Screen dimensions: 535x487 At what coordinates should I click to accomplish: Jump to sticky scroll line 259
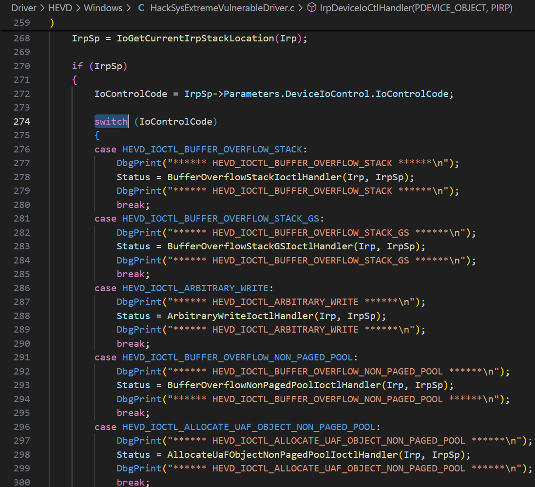tap(22, 23)
